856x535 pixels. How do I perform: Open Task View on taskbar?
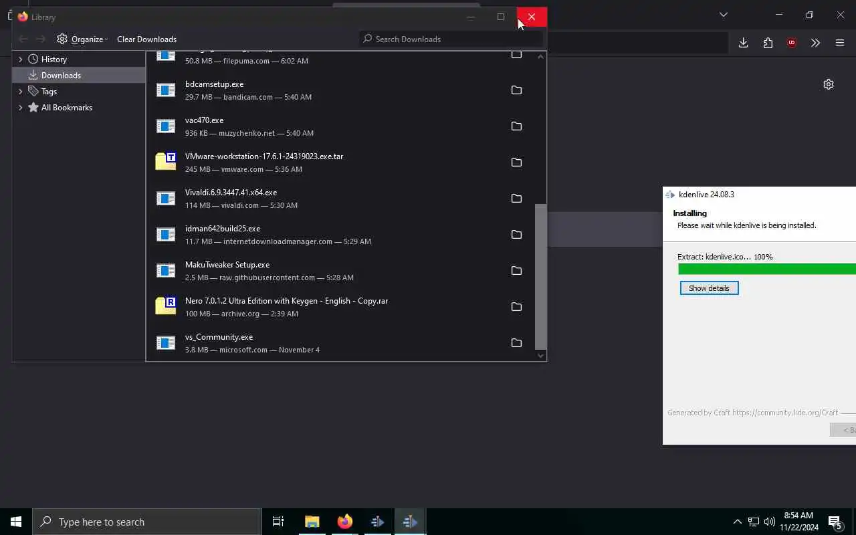(278, 522)
